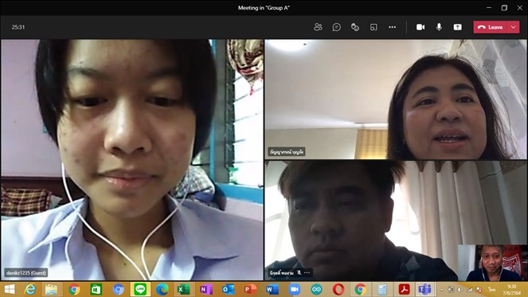Select the danikz1235 (Guest) video tile
The image size is (528, 297).
(132, 159)
